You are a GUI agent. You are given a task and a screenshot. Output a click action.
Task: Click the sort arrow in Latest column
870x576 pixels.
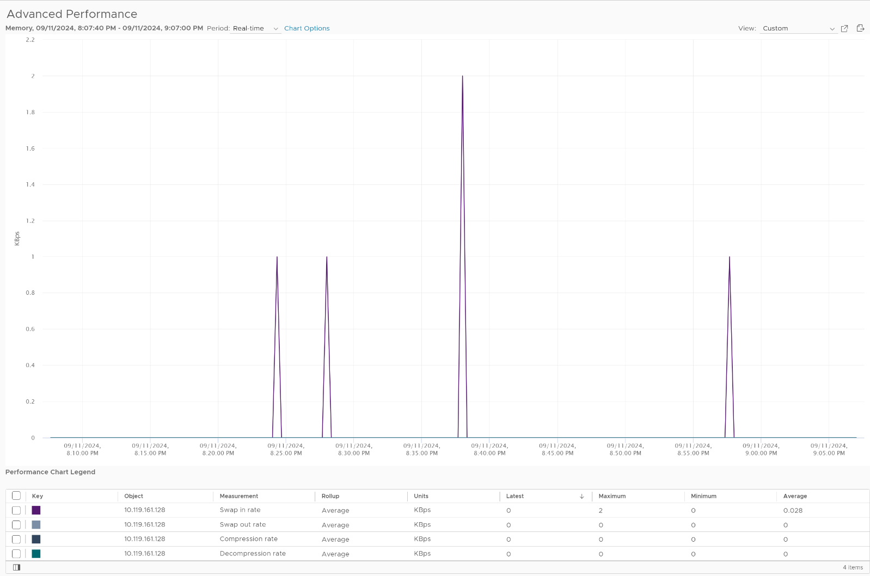tap(582, 496)
